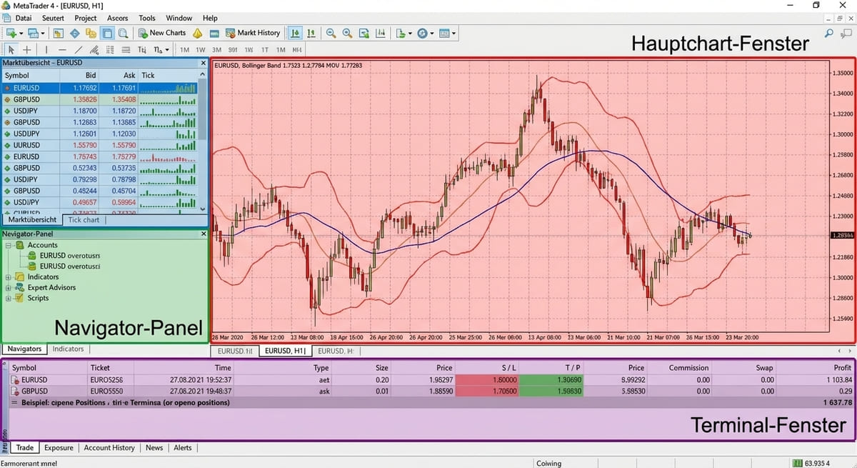
Task: Switch to the Account History tab
Action: click(x=109, y=448)
